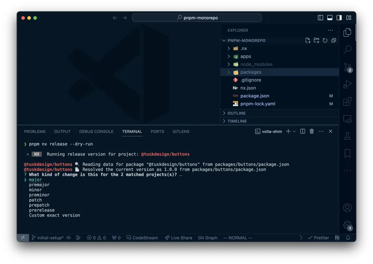Toggle the secondary side bar layout button
Screen dimensions: 373x264
coord(339,18)
